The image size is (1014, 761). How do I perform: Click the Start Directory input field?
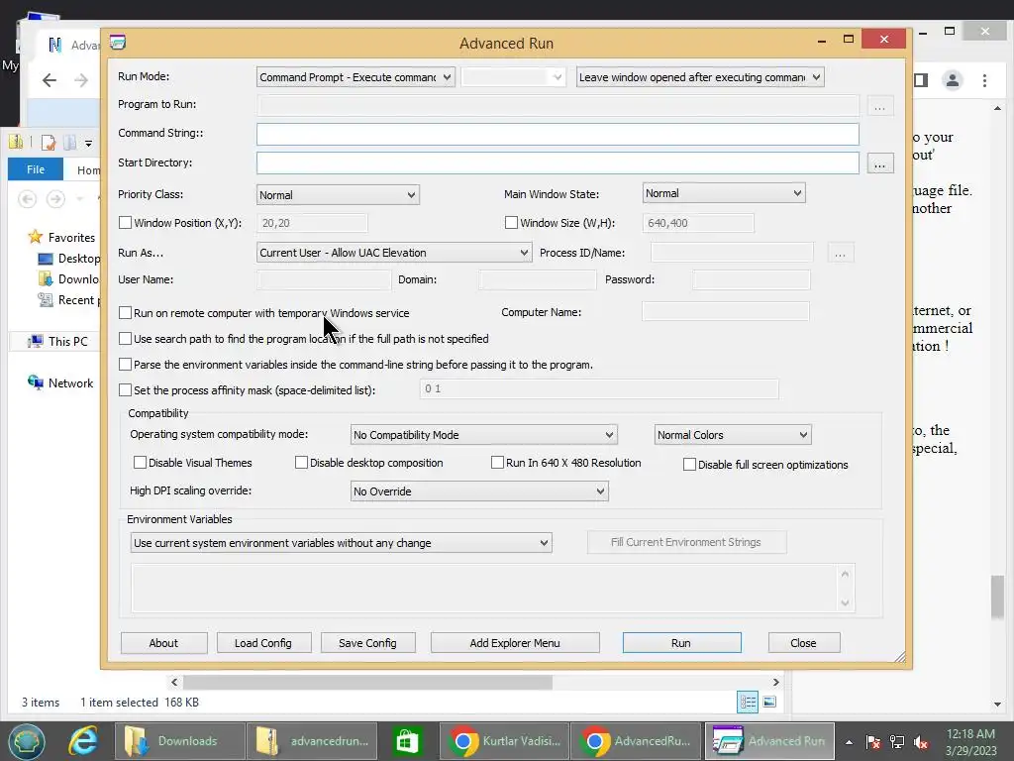[x=558, y=163]
